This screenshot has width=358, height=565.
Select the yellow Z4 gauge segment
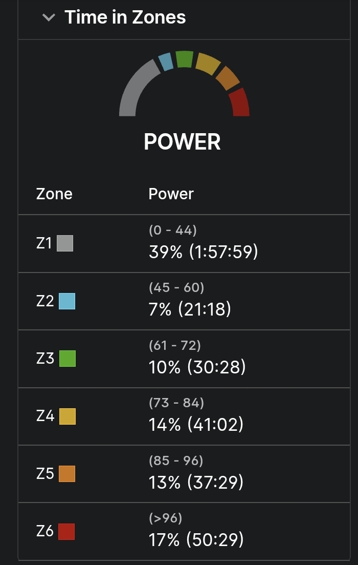click(x=207, y=64)
